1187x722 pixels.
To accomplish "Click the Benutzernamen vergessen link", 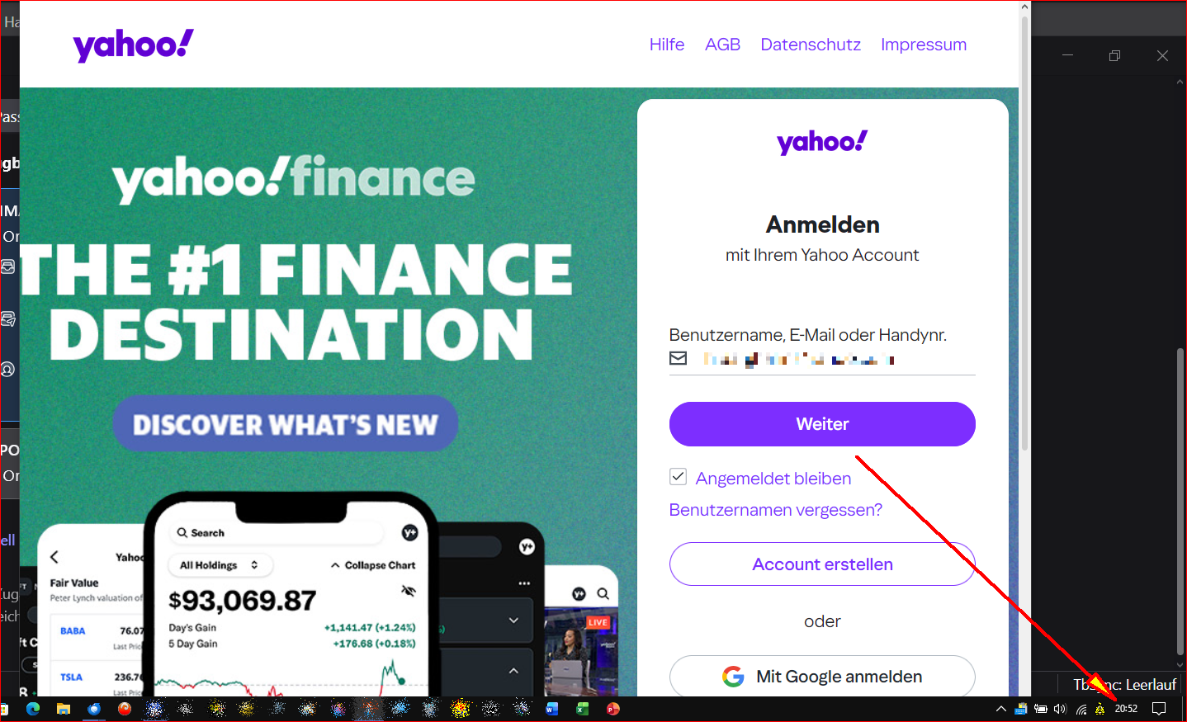I will click(x=775, y=510).
